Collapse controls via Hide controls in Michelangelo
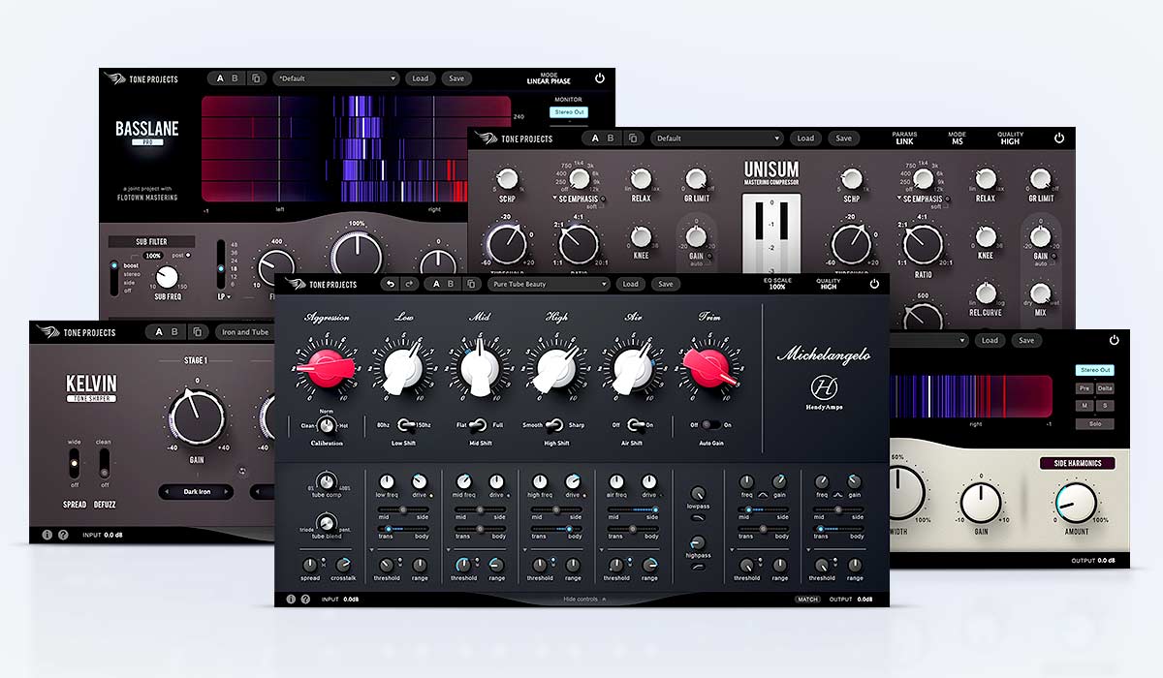The height and width of the screenshot is (678, 1163). (x=582, y=599)
